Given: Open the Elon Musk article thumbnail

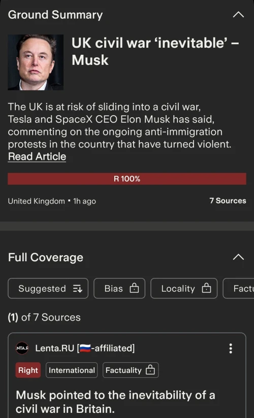Looking at the screenshot, I should coord(36,62).
